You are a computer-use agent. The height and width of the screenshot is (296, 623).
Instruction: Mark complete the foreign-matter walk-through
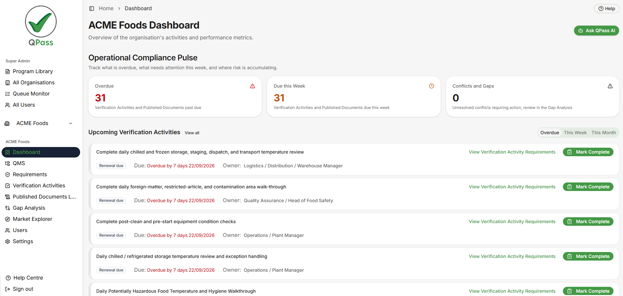(x=588, y=187)
